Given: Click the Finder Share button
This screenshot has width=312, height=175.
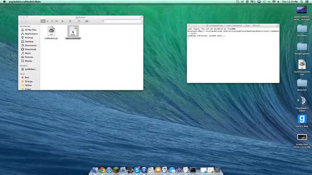Looking at the screenshot, I should tap(79, 21).
